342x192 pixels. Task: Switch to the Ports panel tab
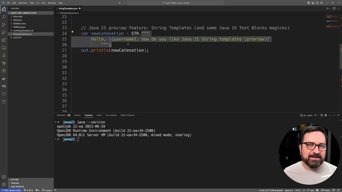click(x=99, y=115)
